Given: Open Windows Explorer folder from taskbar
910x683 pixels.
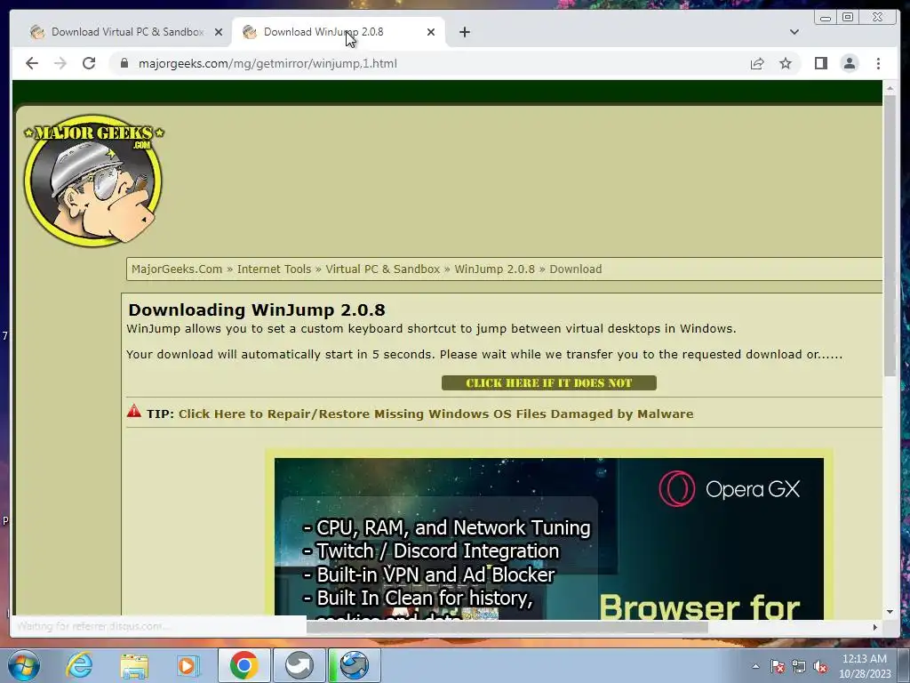Looking at the screenshot, I should [134, 665].
